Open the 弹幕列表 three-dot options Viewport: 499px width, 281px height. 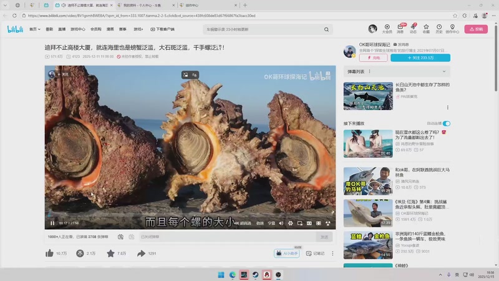click(x=369, y=71)
